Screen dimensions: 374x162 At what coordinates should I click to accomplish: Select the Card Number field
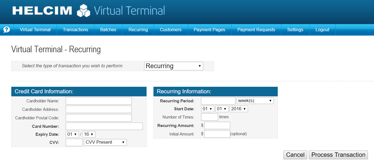(104, 126)
